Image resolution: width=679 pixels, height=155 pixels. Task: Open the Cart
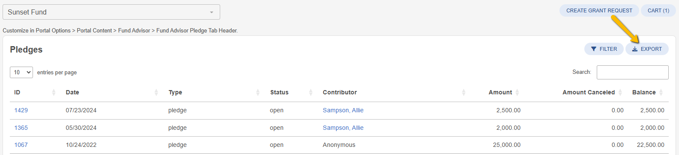pyautogui.click(x=658, y=11)
